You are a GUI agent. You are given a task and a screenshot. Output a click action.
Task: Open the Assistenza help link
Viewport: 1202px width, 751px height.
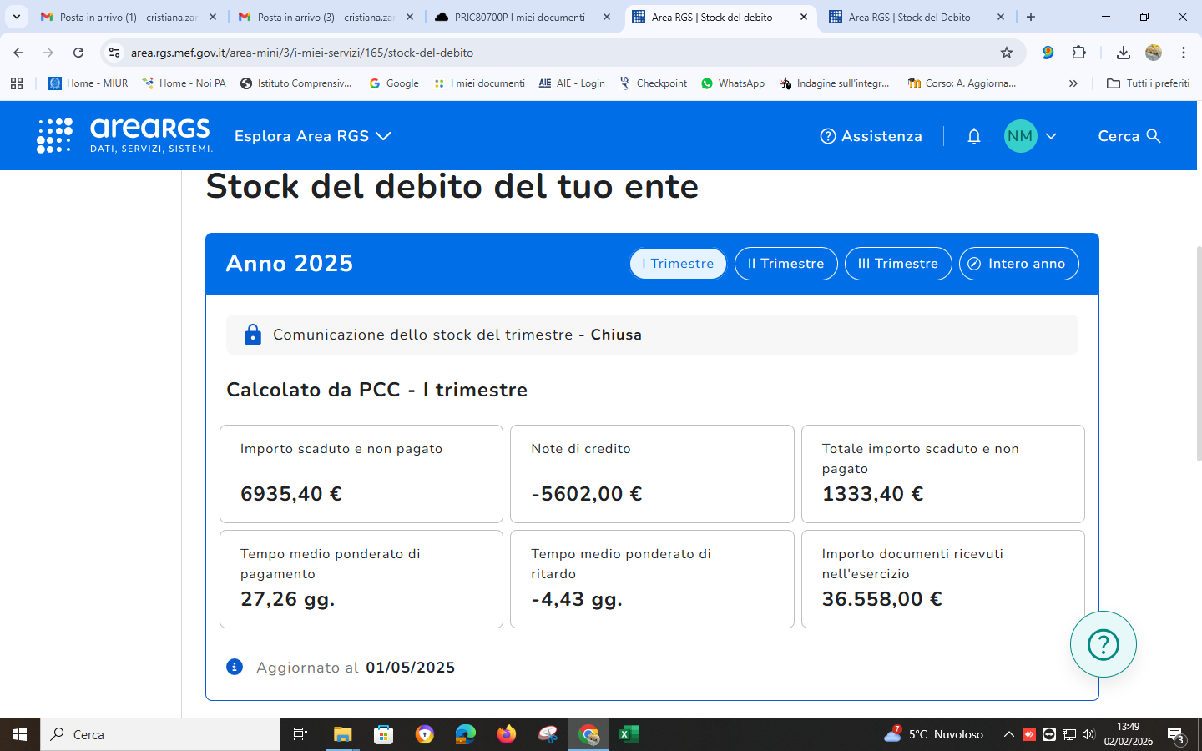coord(871,136)
